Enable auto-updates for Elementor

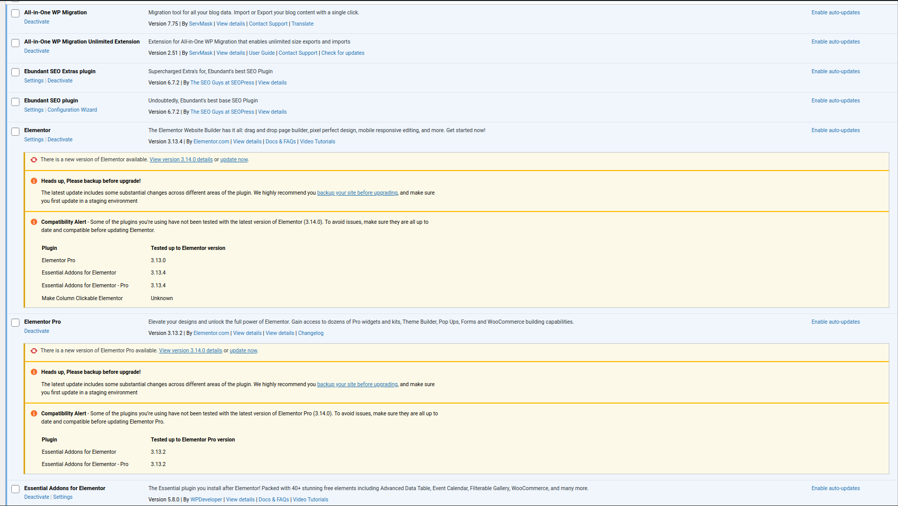(x=835, y=131)
